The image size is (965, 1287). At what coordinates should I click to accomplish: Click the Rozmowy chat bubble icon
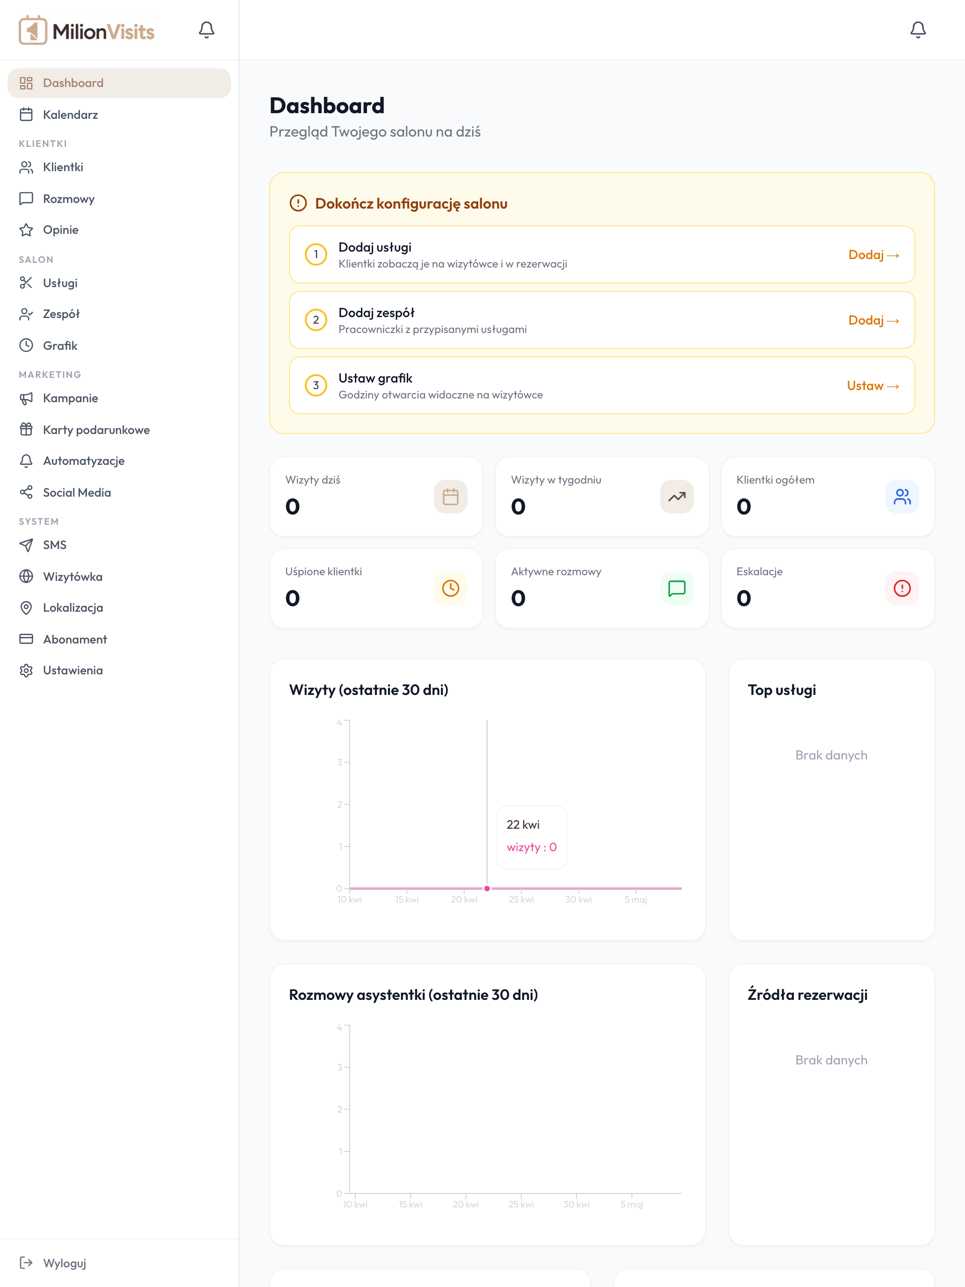[x=26, y=199]
